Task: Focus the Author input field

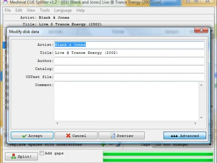Action: click(x=129, y=61)
